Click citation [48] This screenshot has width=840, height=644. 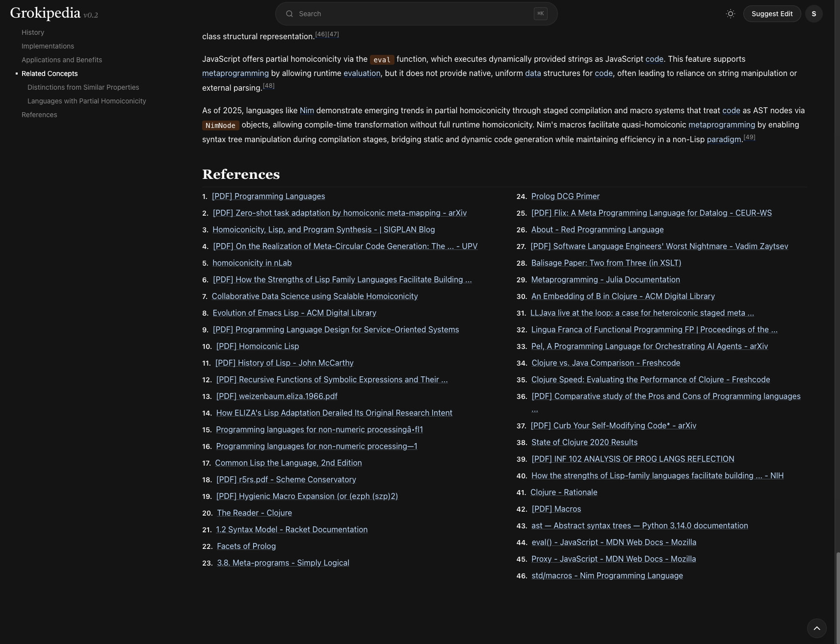tap(268, 85)
